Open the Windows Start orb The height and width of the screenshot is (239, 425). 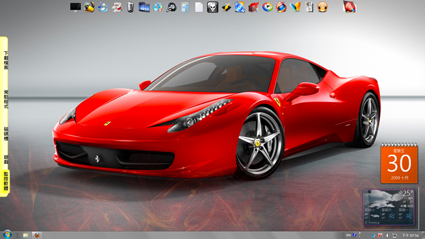[x=7, y=234]
